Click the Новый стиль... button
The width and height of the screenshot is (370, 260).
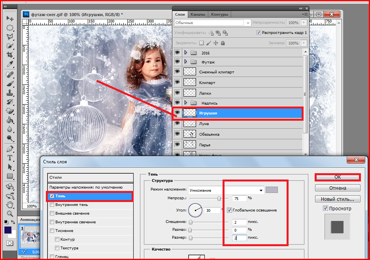click(x=338, y=199)
